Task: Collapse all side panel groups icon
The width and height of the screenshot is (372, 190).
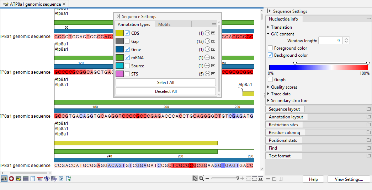Action: pyautogui.click(x=268, y=179)
